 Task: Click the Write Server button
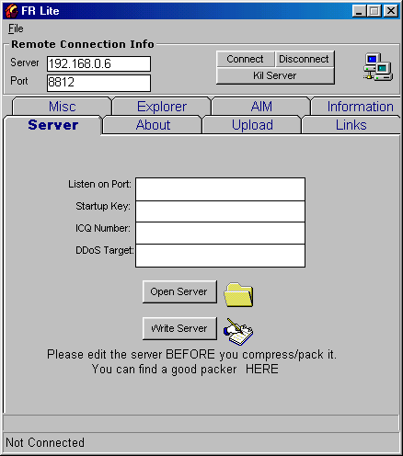(x=179, y=328)
